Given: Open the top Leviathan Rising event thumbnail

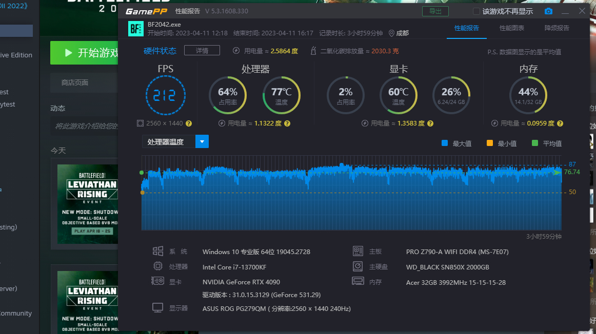Looking at the screenshot, I should click(88, 204).
